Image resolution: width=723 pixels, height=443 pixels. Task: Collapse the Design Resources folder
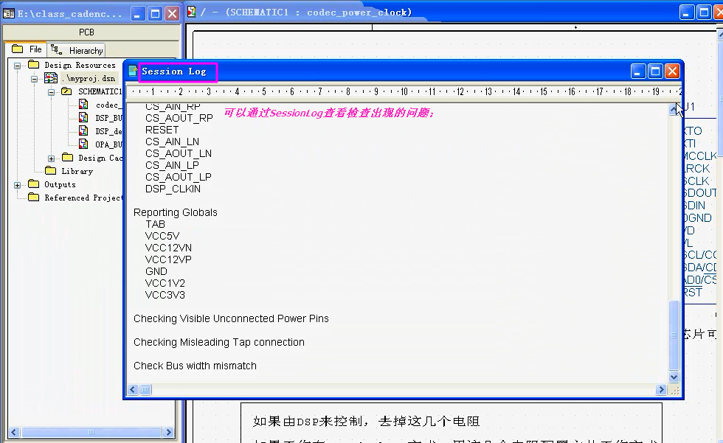pos(18,66)
